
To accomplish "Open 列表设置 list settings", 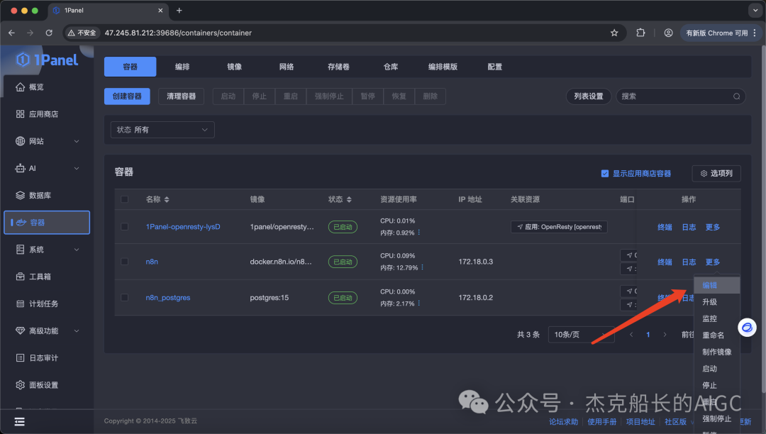I will pos(589,96).
